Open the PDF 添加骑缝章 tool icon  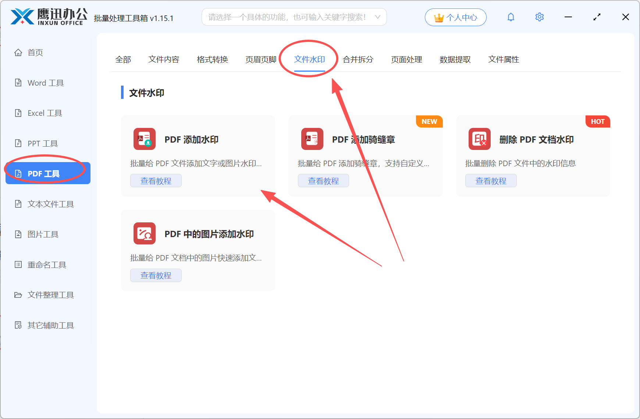pyautogui.click(x=312, y=139)
